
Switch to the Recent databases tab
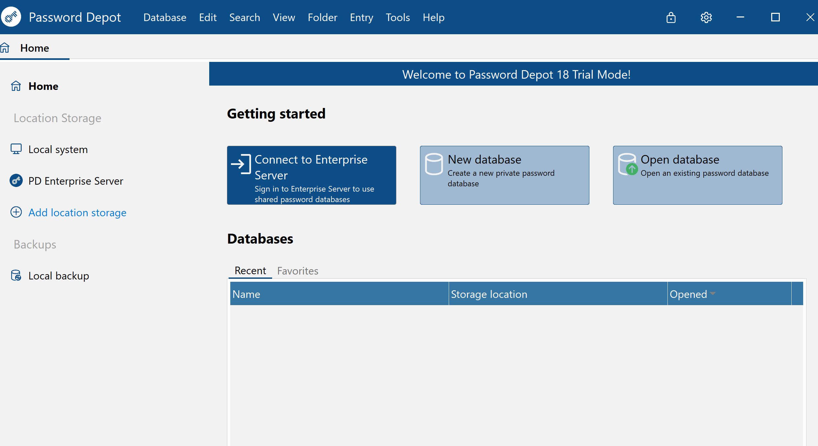pos(250,271)
